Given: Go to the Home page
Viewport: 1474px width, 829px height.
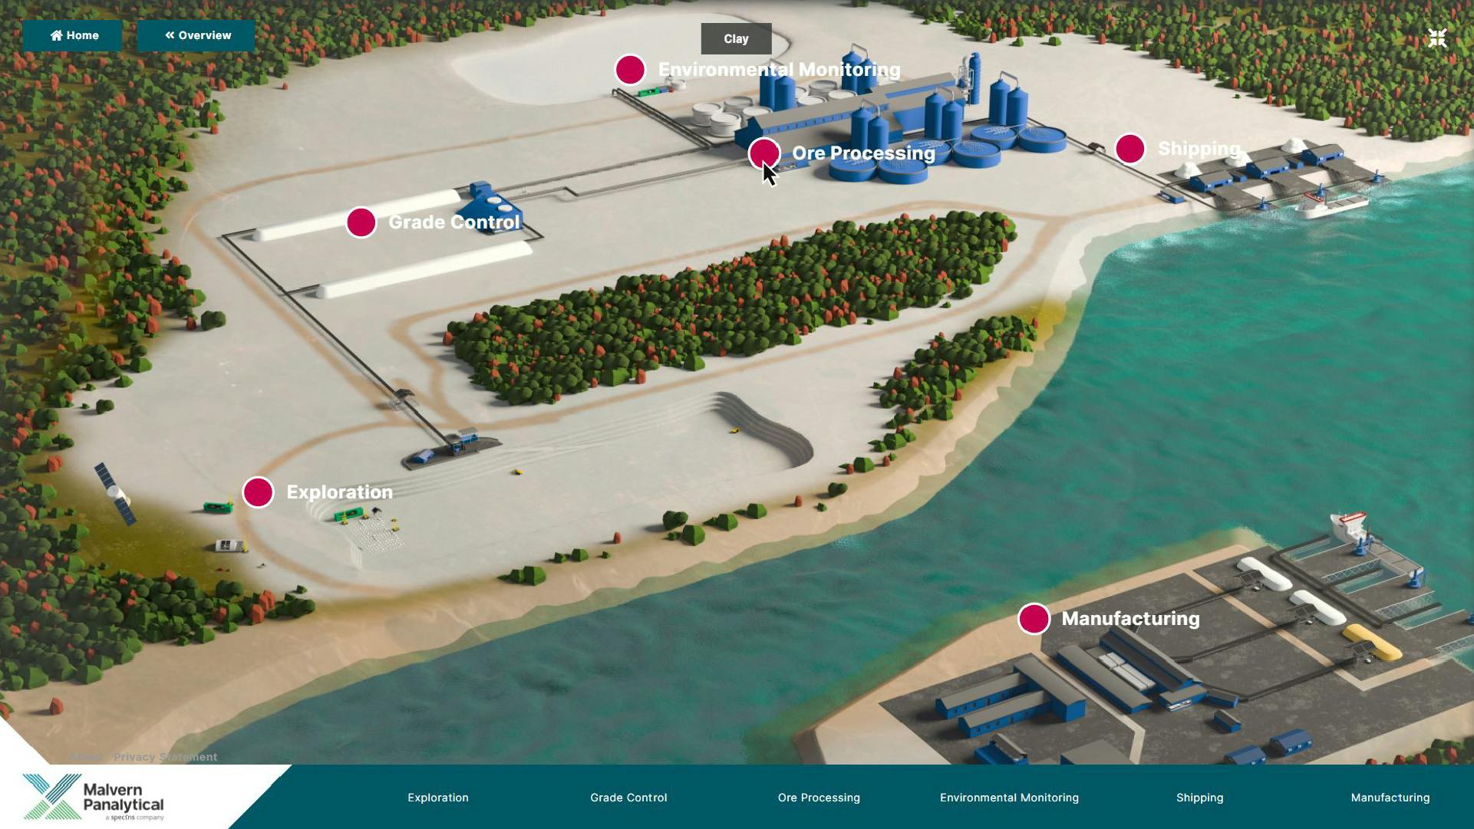Looking at the screenshot, I should coord(74,35).
